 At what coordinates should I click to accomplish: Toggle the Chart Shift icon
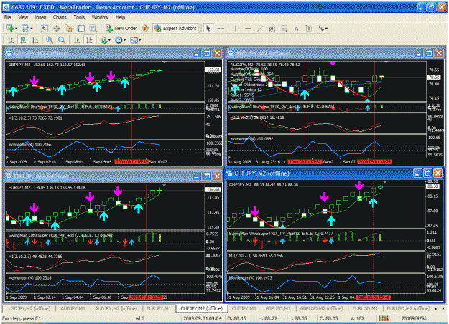tap(90, 40)
